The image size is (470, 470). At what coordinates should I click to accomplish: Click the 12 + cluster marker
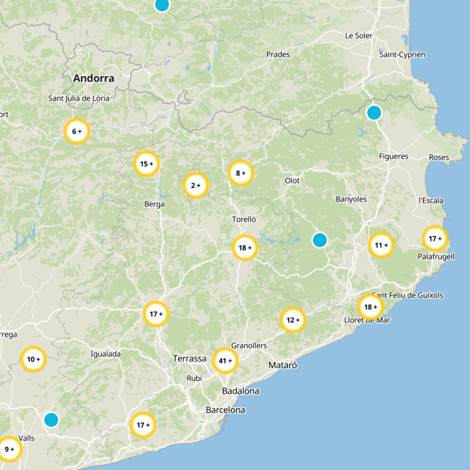pos(293,320)
